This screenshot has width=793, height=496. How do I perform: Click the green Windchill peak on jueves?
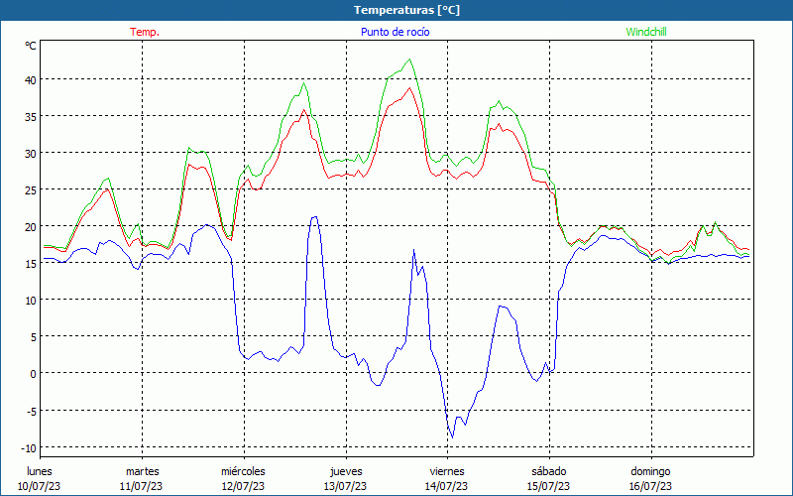pos(409,60)
